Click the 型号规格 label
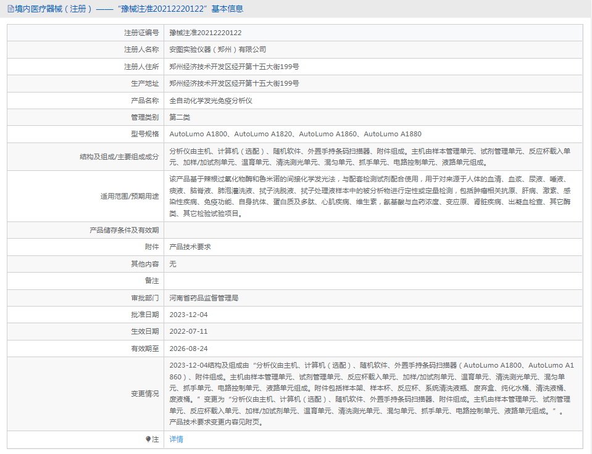The width and height of the screenshot is (592, 454). [x=145, y=134]
